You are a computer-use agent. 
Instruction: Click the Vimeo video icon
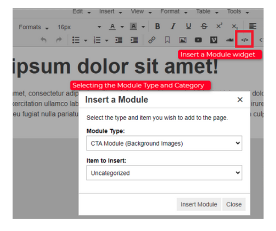(214, 40)
